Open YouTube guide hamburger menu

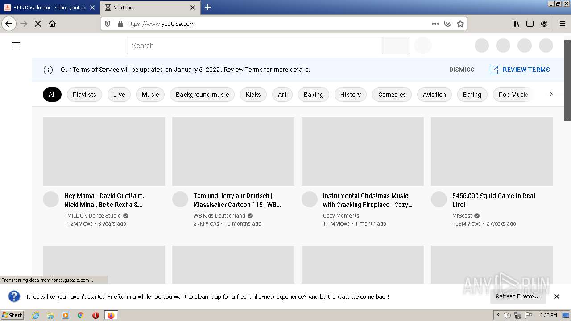(x=16, y=45)
